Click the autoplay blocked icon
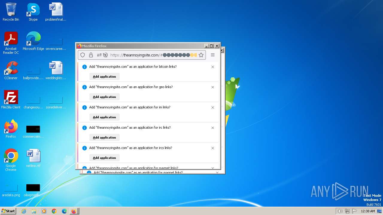The width and height of the screenshot is (383, 215). [105, 55]
